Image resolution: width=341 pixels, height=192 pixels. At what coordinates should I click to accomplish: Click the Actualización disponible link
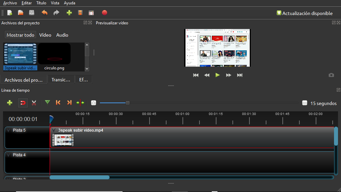(307, 13)
